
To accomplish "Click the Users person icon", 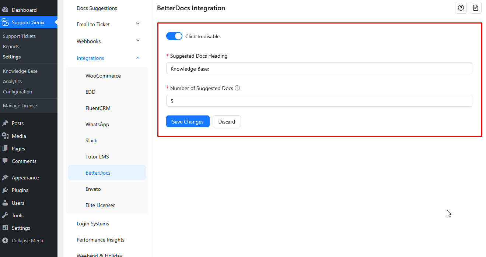I will (5, 203).
